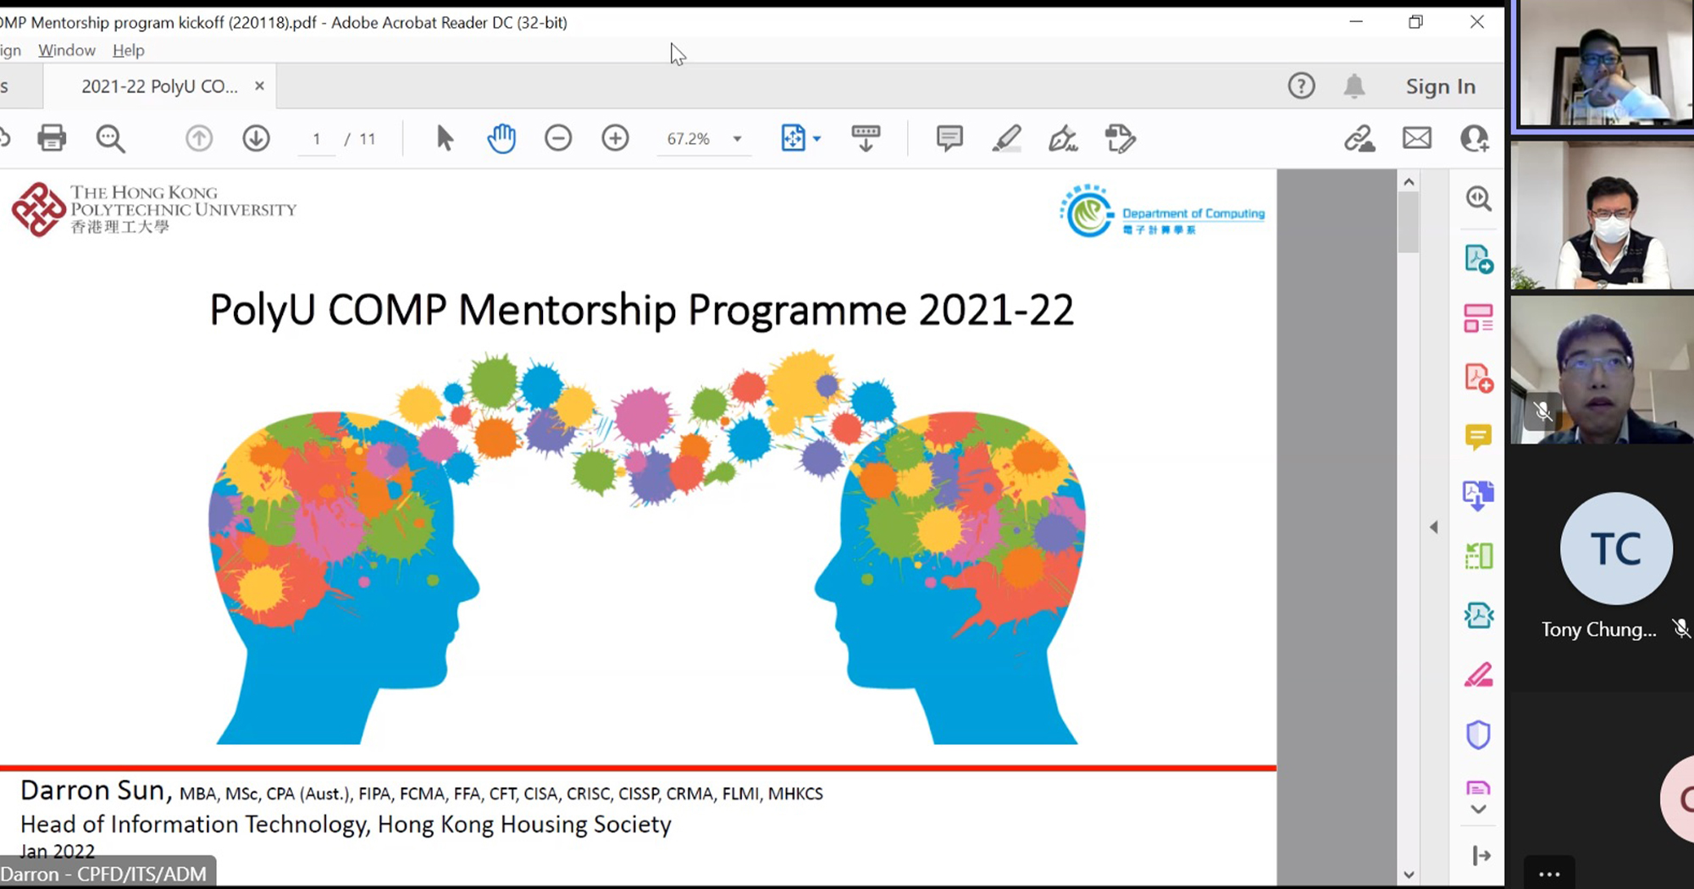Click the Sign In button
This screenshot has height=889, width=1694.
[x=1440, y=86]
